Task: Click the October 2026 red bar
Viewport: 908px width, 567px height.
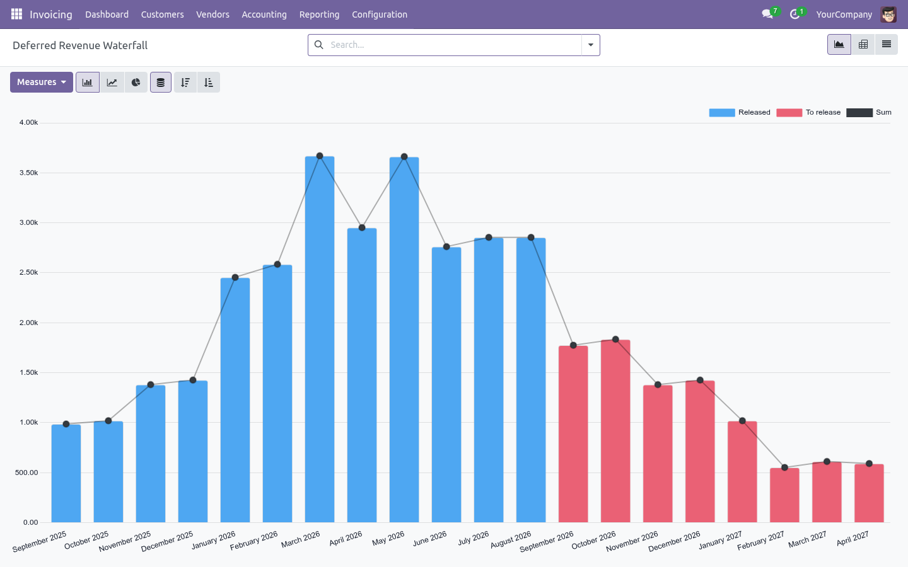Action: coord(615,431)
